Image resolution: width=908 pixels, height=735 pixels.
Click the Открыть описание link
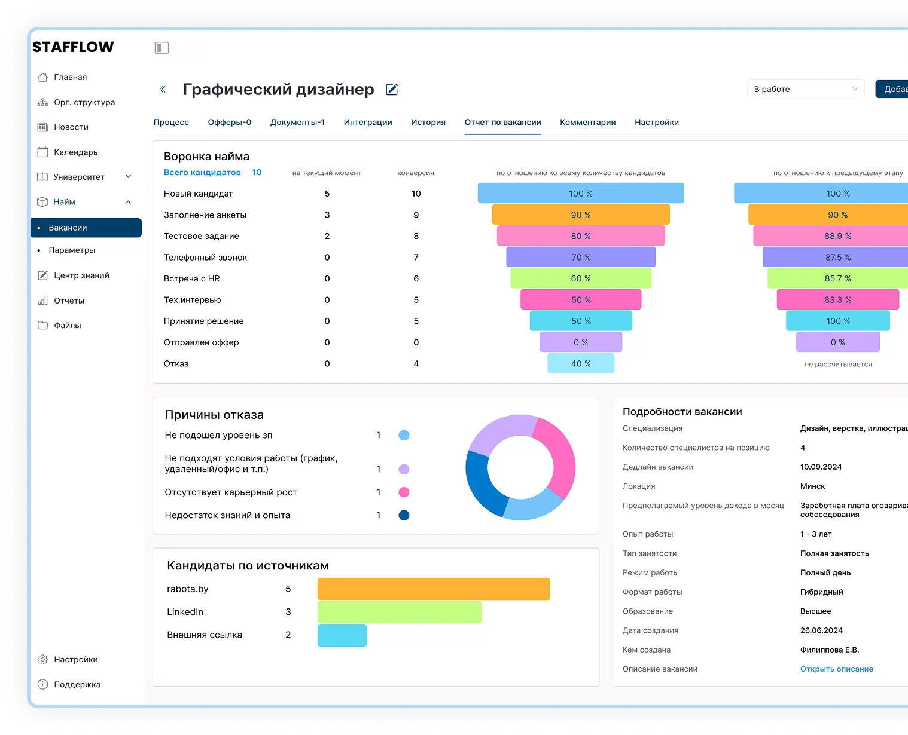coord(837,669)
